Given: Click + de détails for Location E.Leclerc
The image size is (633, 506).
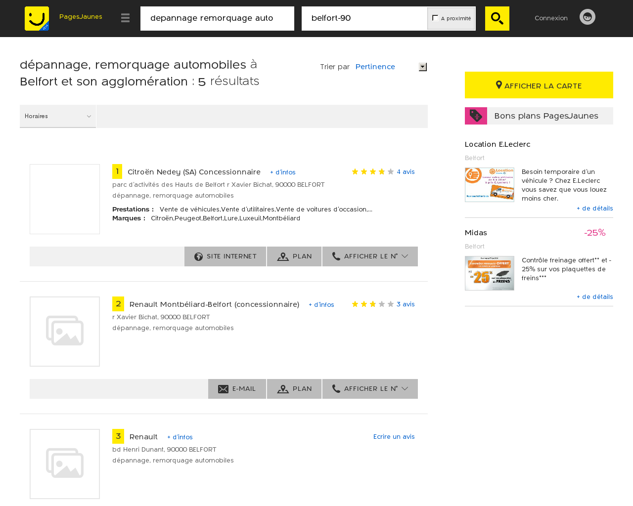Looking at the screenshot, I should coord(595,209).
